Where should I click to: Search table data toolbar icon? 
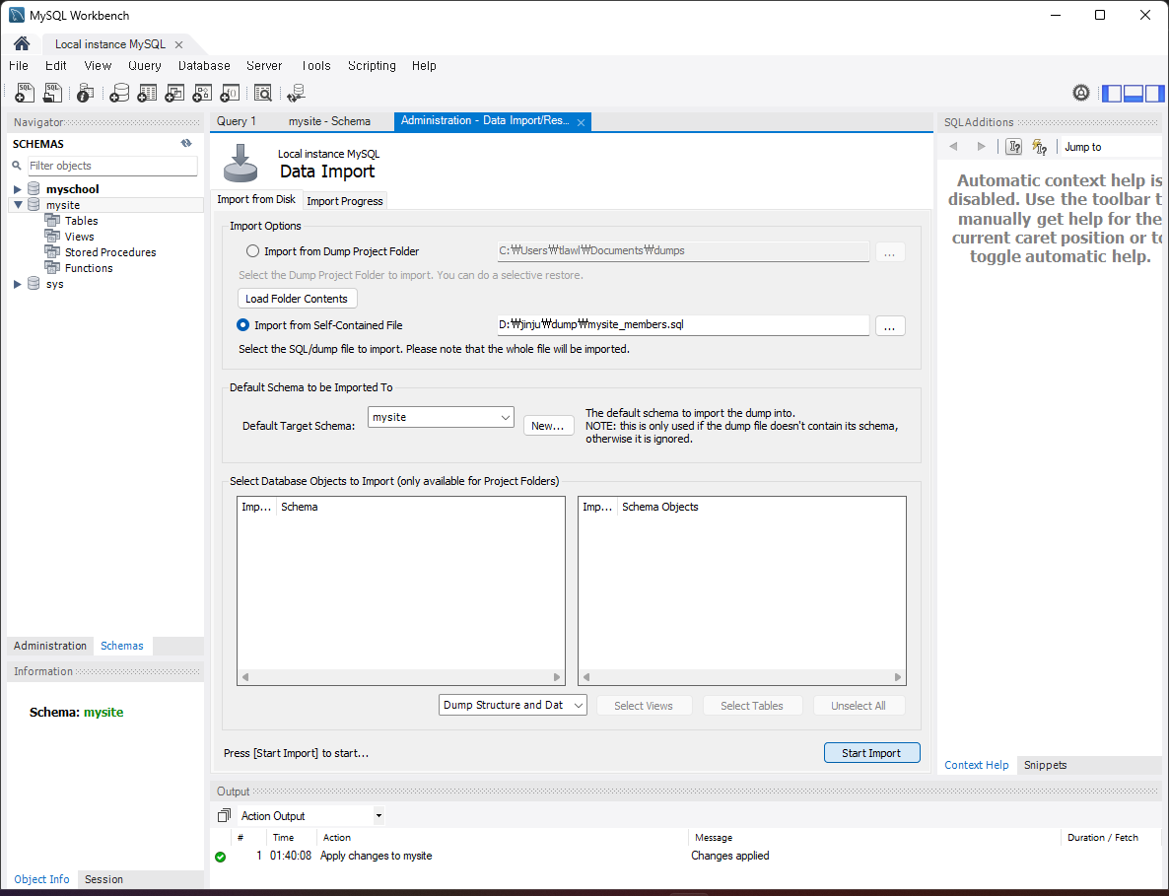(263, 93)
